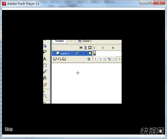The height and width of the screenshot is (139, 167).
Task: Click the Add Motion Guide icon
Action: coord(59,59)
